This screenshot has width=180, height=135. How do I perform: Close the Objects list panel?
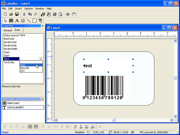click(x=43, y=99)
